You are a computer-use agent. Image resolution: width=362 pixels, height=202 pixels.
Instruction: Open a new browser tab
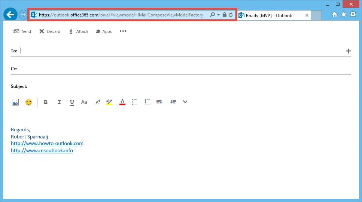[316, 15]
